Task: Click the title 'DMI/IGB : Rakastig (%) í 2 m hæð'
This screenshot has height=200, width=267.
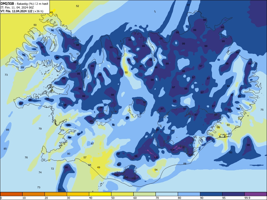Action: (x=24, y=4)
